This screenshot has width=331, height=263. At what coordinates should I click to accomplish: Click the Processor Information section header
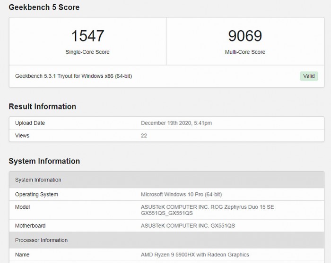coord(41,240)
